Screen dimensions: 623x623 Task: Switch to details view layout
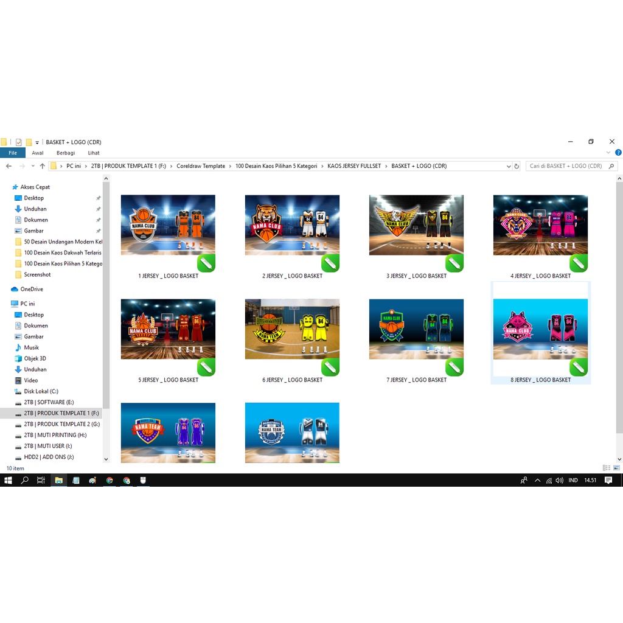606,468
